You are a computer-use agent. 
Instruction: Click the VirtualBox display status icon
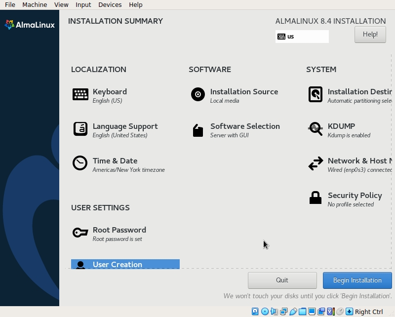point(312,312)
